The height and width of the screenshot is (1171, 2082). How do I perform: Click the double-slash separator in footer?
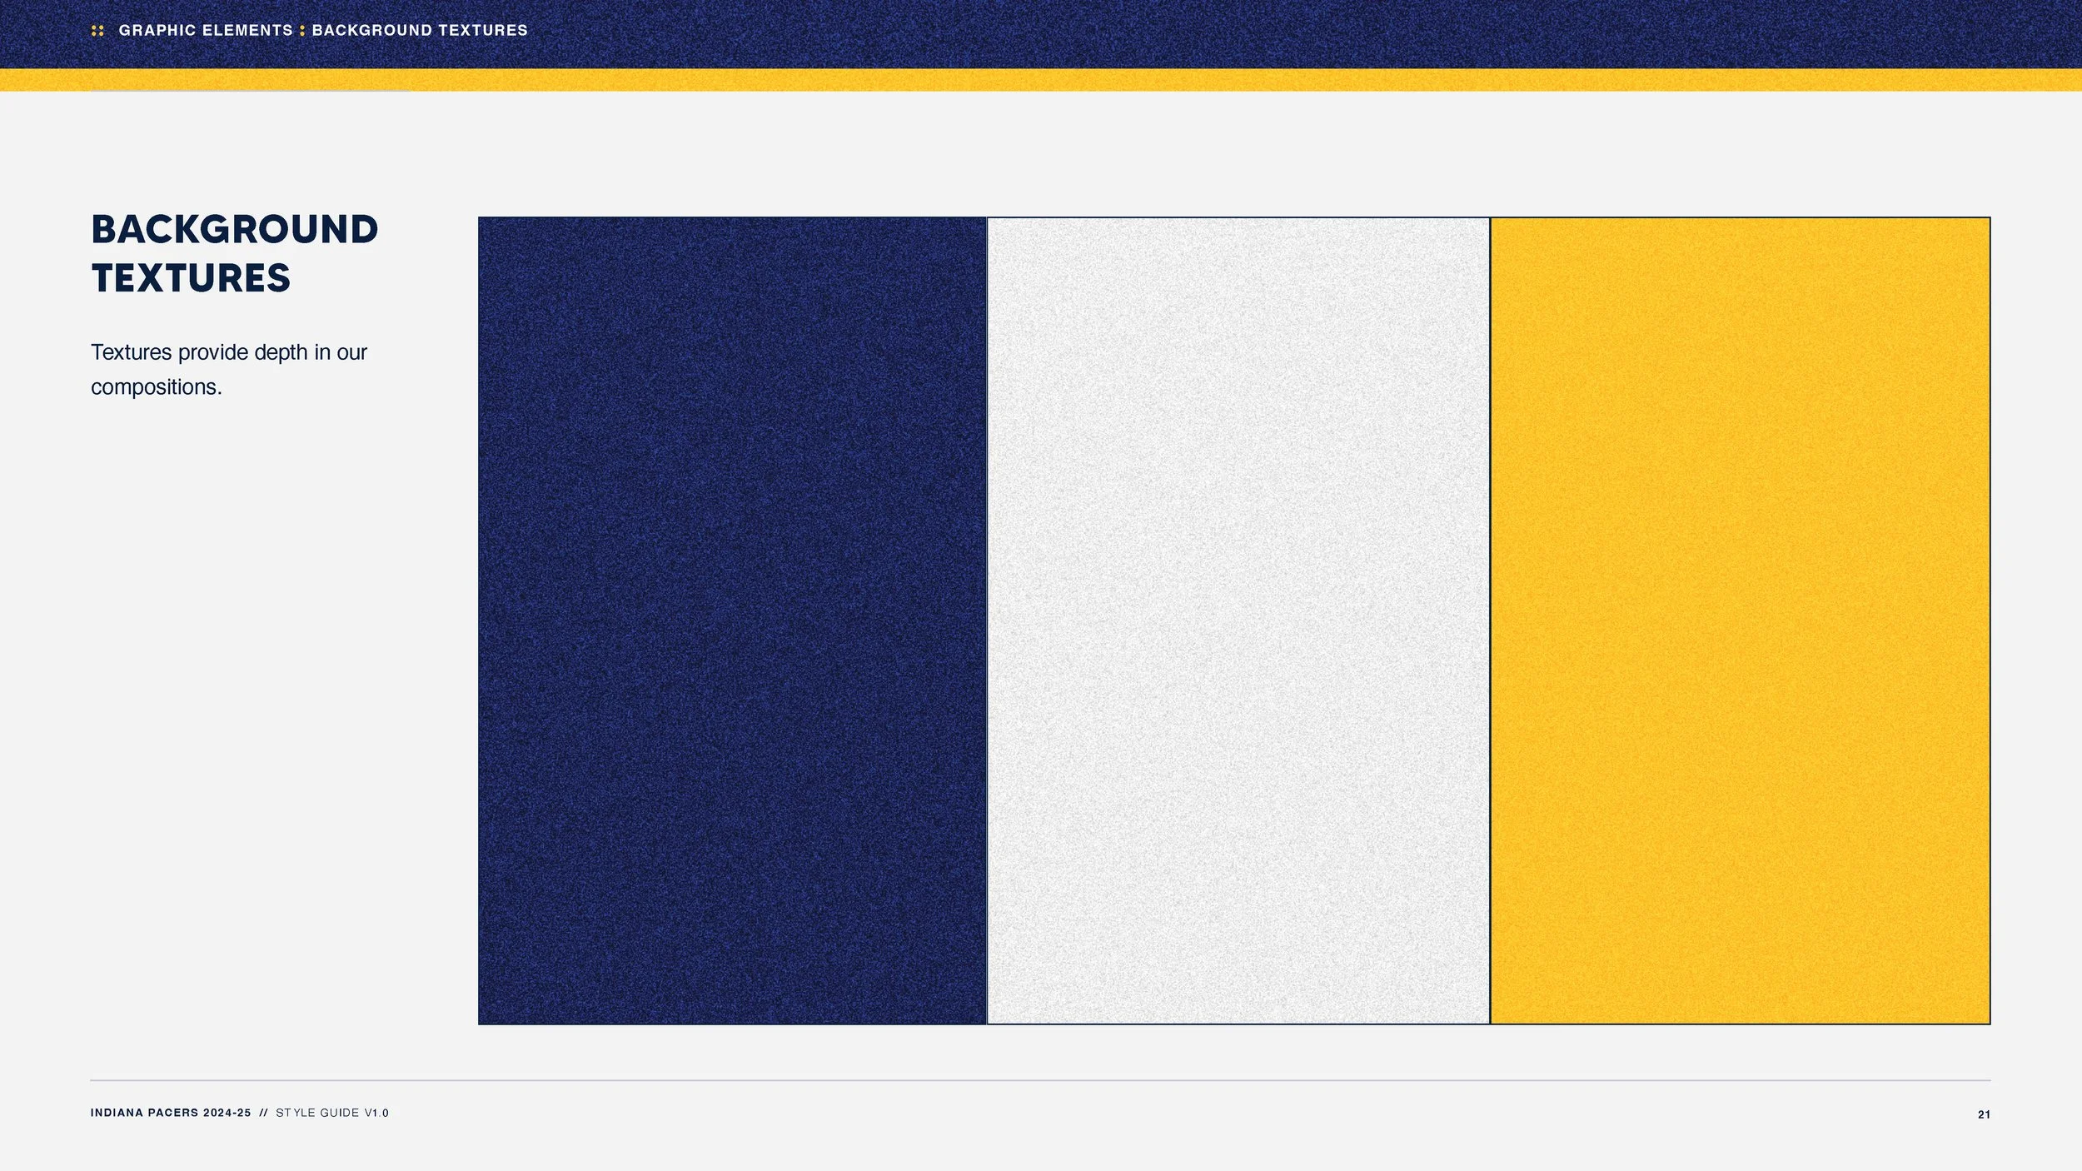(x=263, y=1113)
